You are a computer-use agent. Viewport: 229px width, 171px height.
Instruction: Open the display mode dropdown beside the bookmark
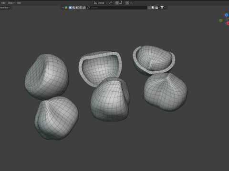(x=157, y=8)
